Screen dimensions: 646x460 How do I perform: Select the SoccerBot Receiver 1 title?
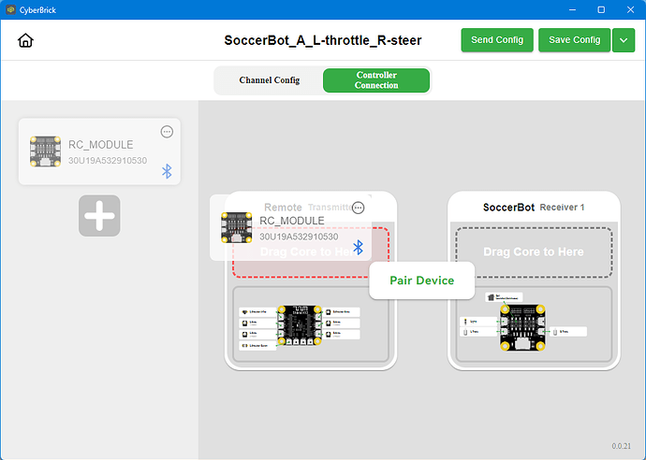534,208
